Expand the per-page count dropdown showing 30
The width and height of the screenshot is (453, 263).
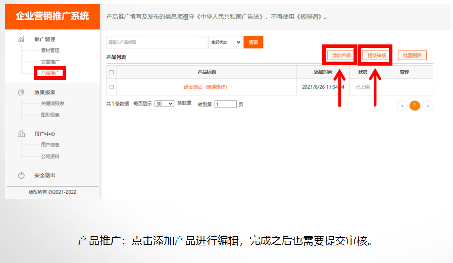tap(164, 103)
